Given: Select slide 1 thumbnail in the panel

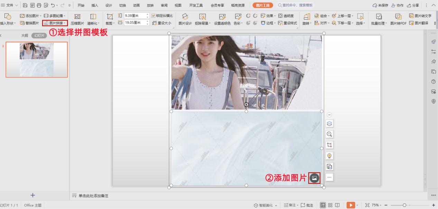Looking at the screenshot, I should coord(37,60).
